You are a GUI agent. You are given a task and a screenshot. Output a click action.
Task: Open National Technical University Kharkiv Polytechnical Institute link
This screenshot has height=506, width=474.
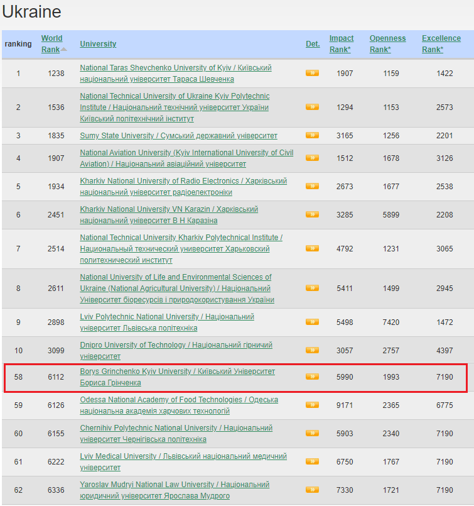(181, 238)
